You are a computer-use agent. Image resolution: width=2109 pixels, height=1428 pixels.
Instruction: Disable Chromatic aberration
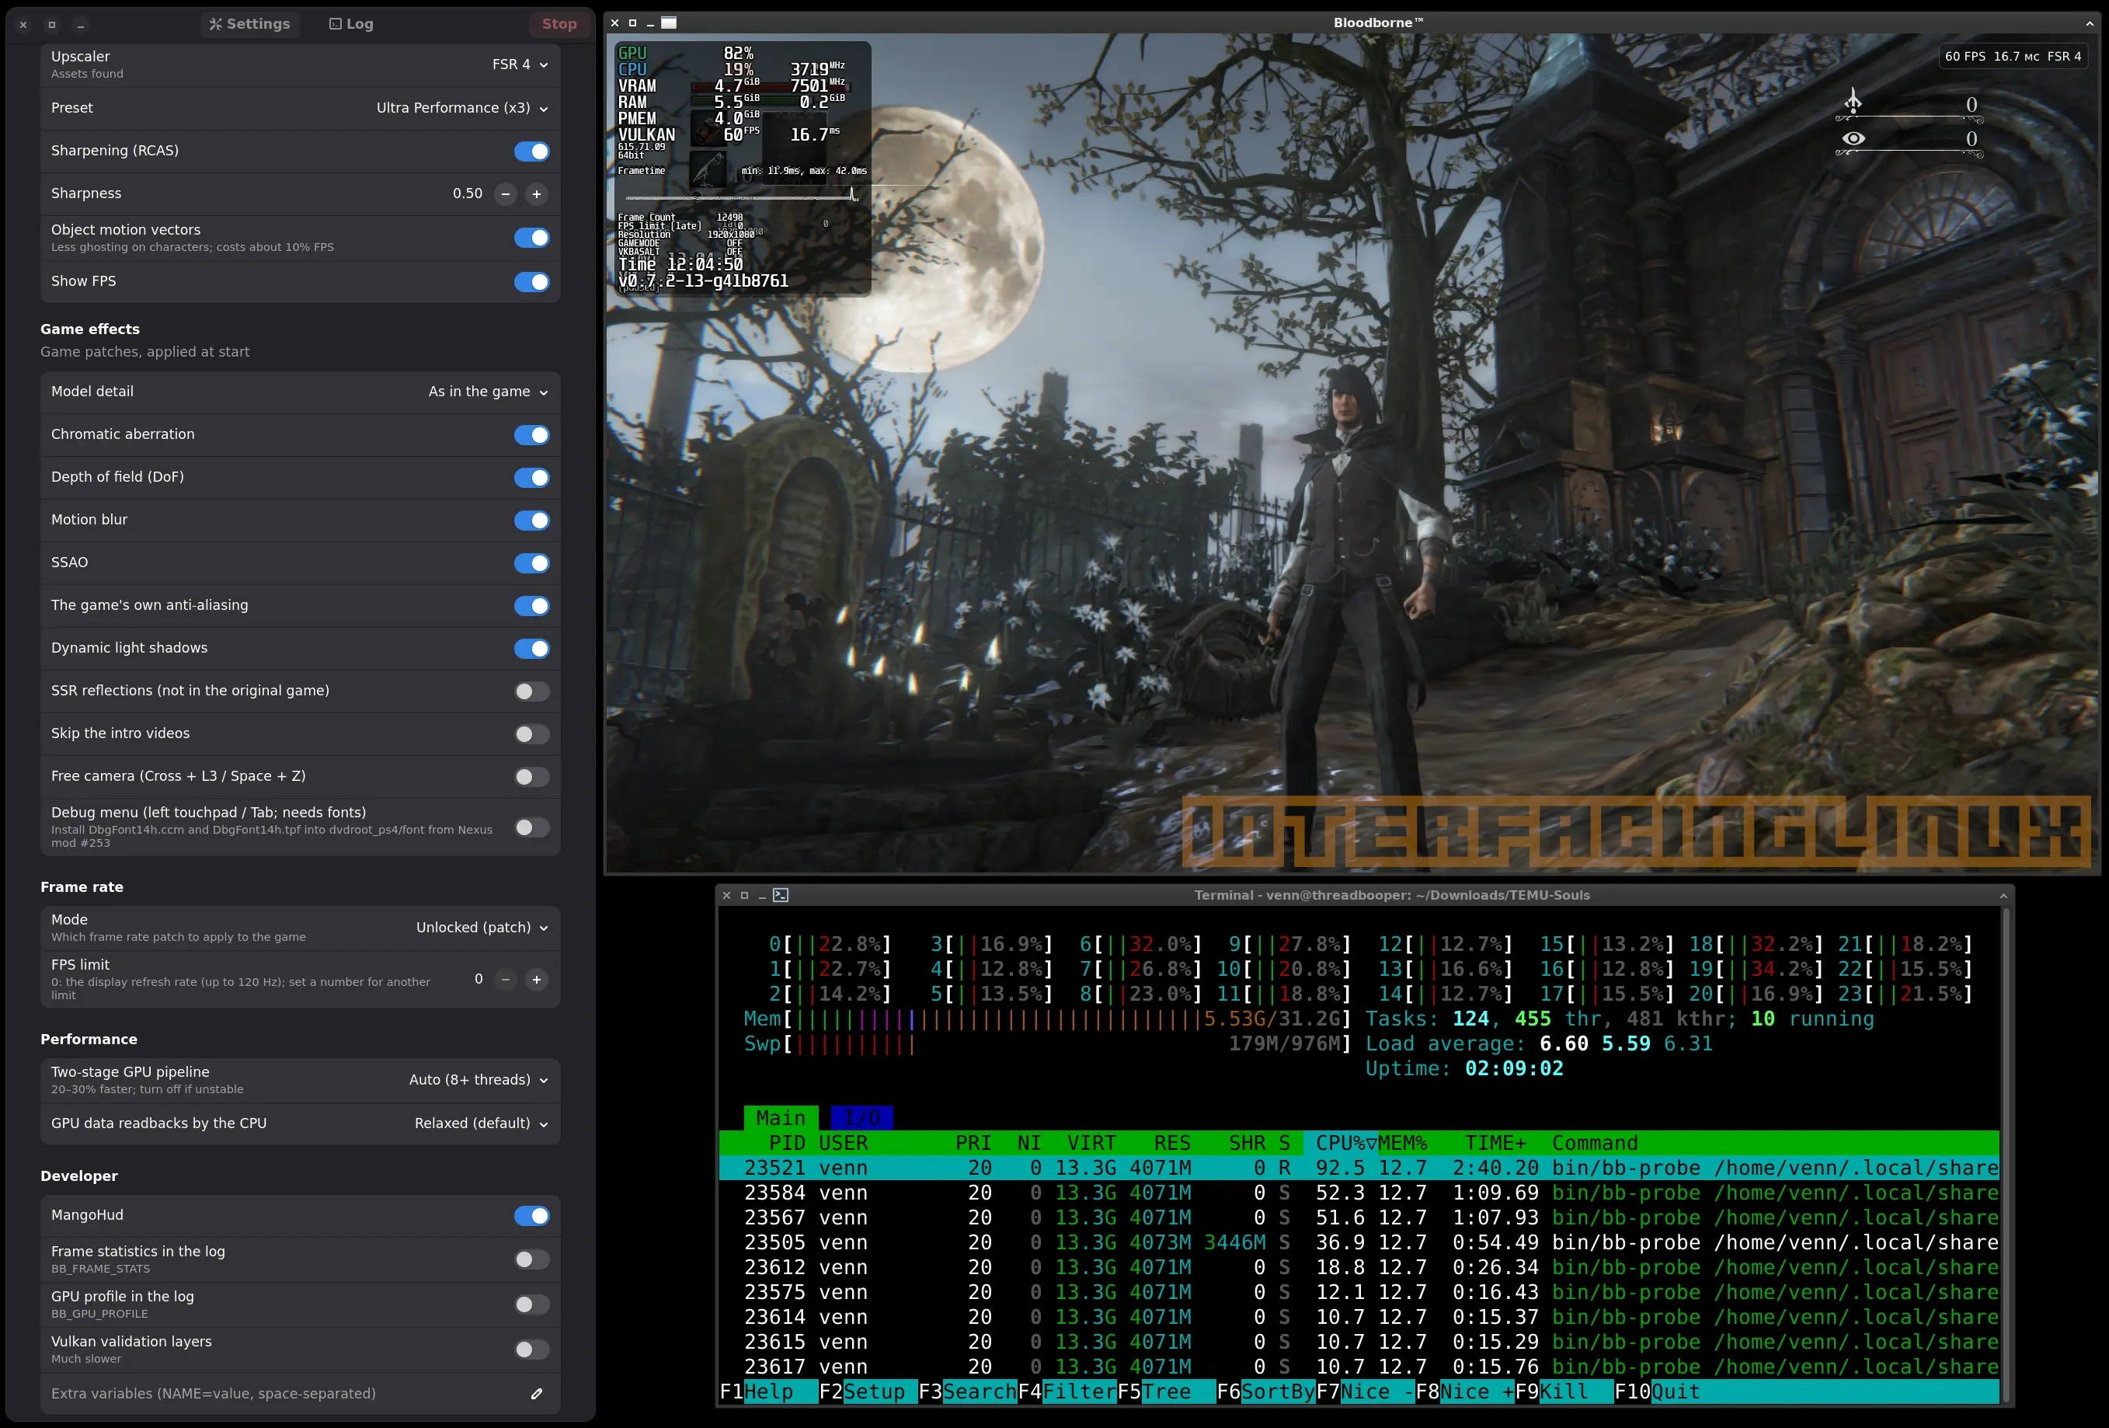532,435
